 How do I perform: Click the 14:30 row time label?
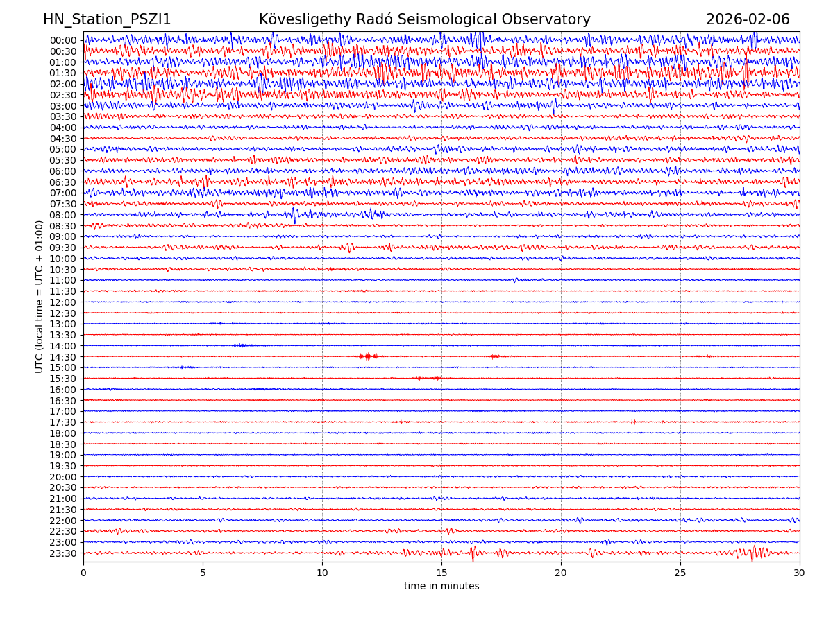pos(63,357)
